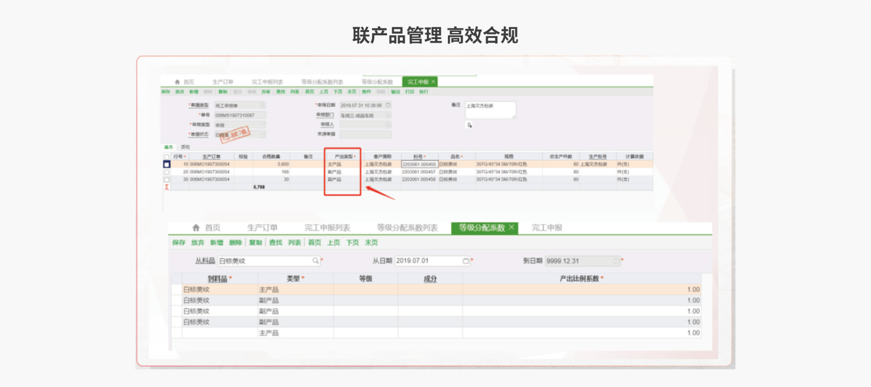
Task: Click 输出 in the upper toolbar
Action: pyautogui.click(x=396, y=92)
